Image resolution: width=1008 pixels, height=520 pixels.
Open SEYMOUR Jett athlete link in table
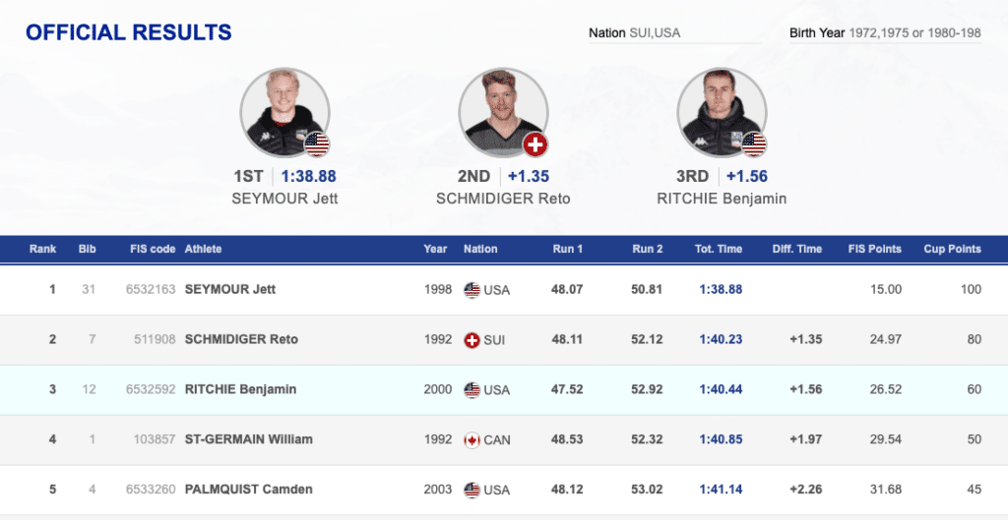pyautogui.click(x=230, y=290)
